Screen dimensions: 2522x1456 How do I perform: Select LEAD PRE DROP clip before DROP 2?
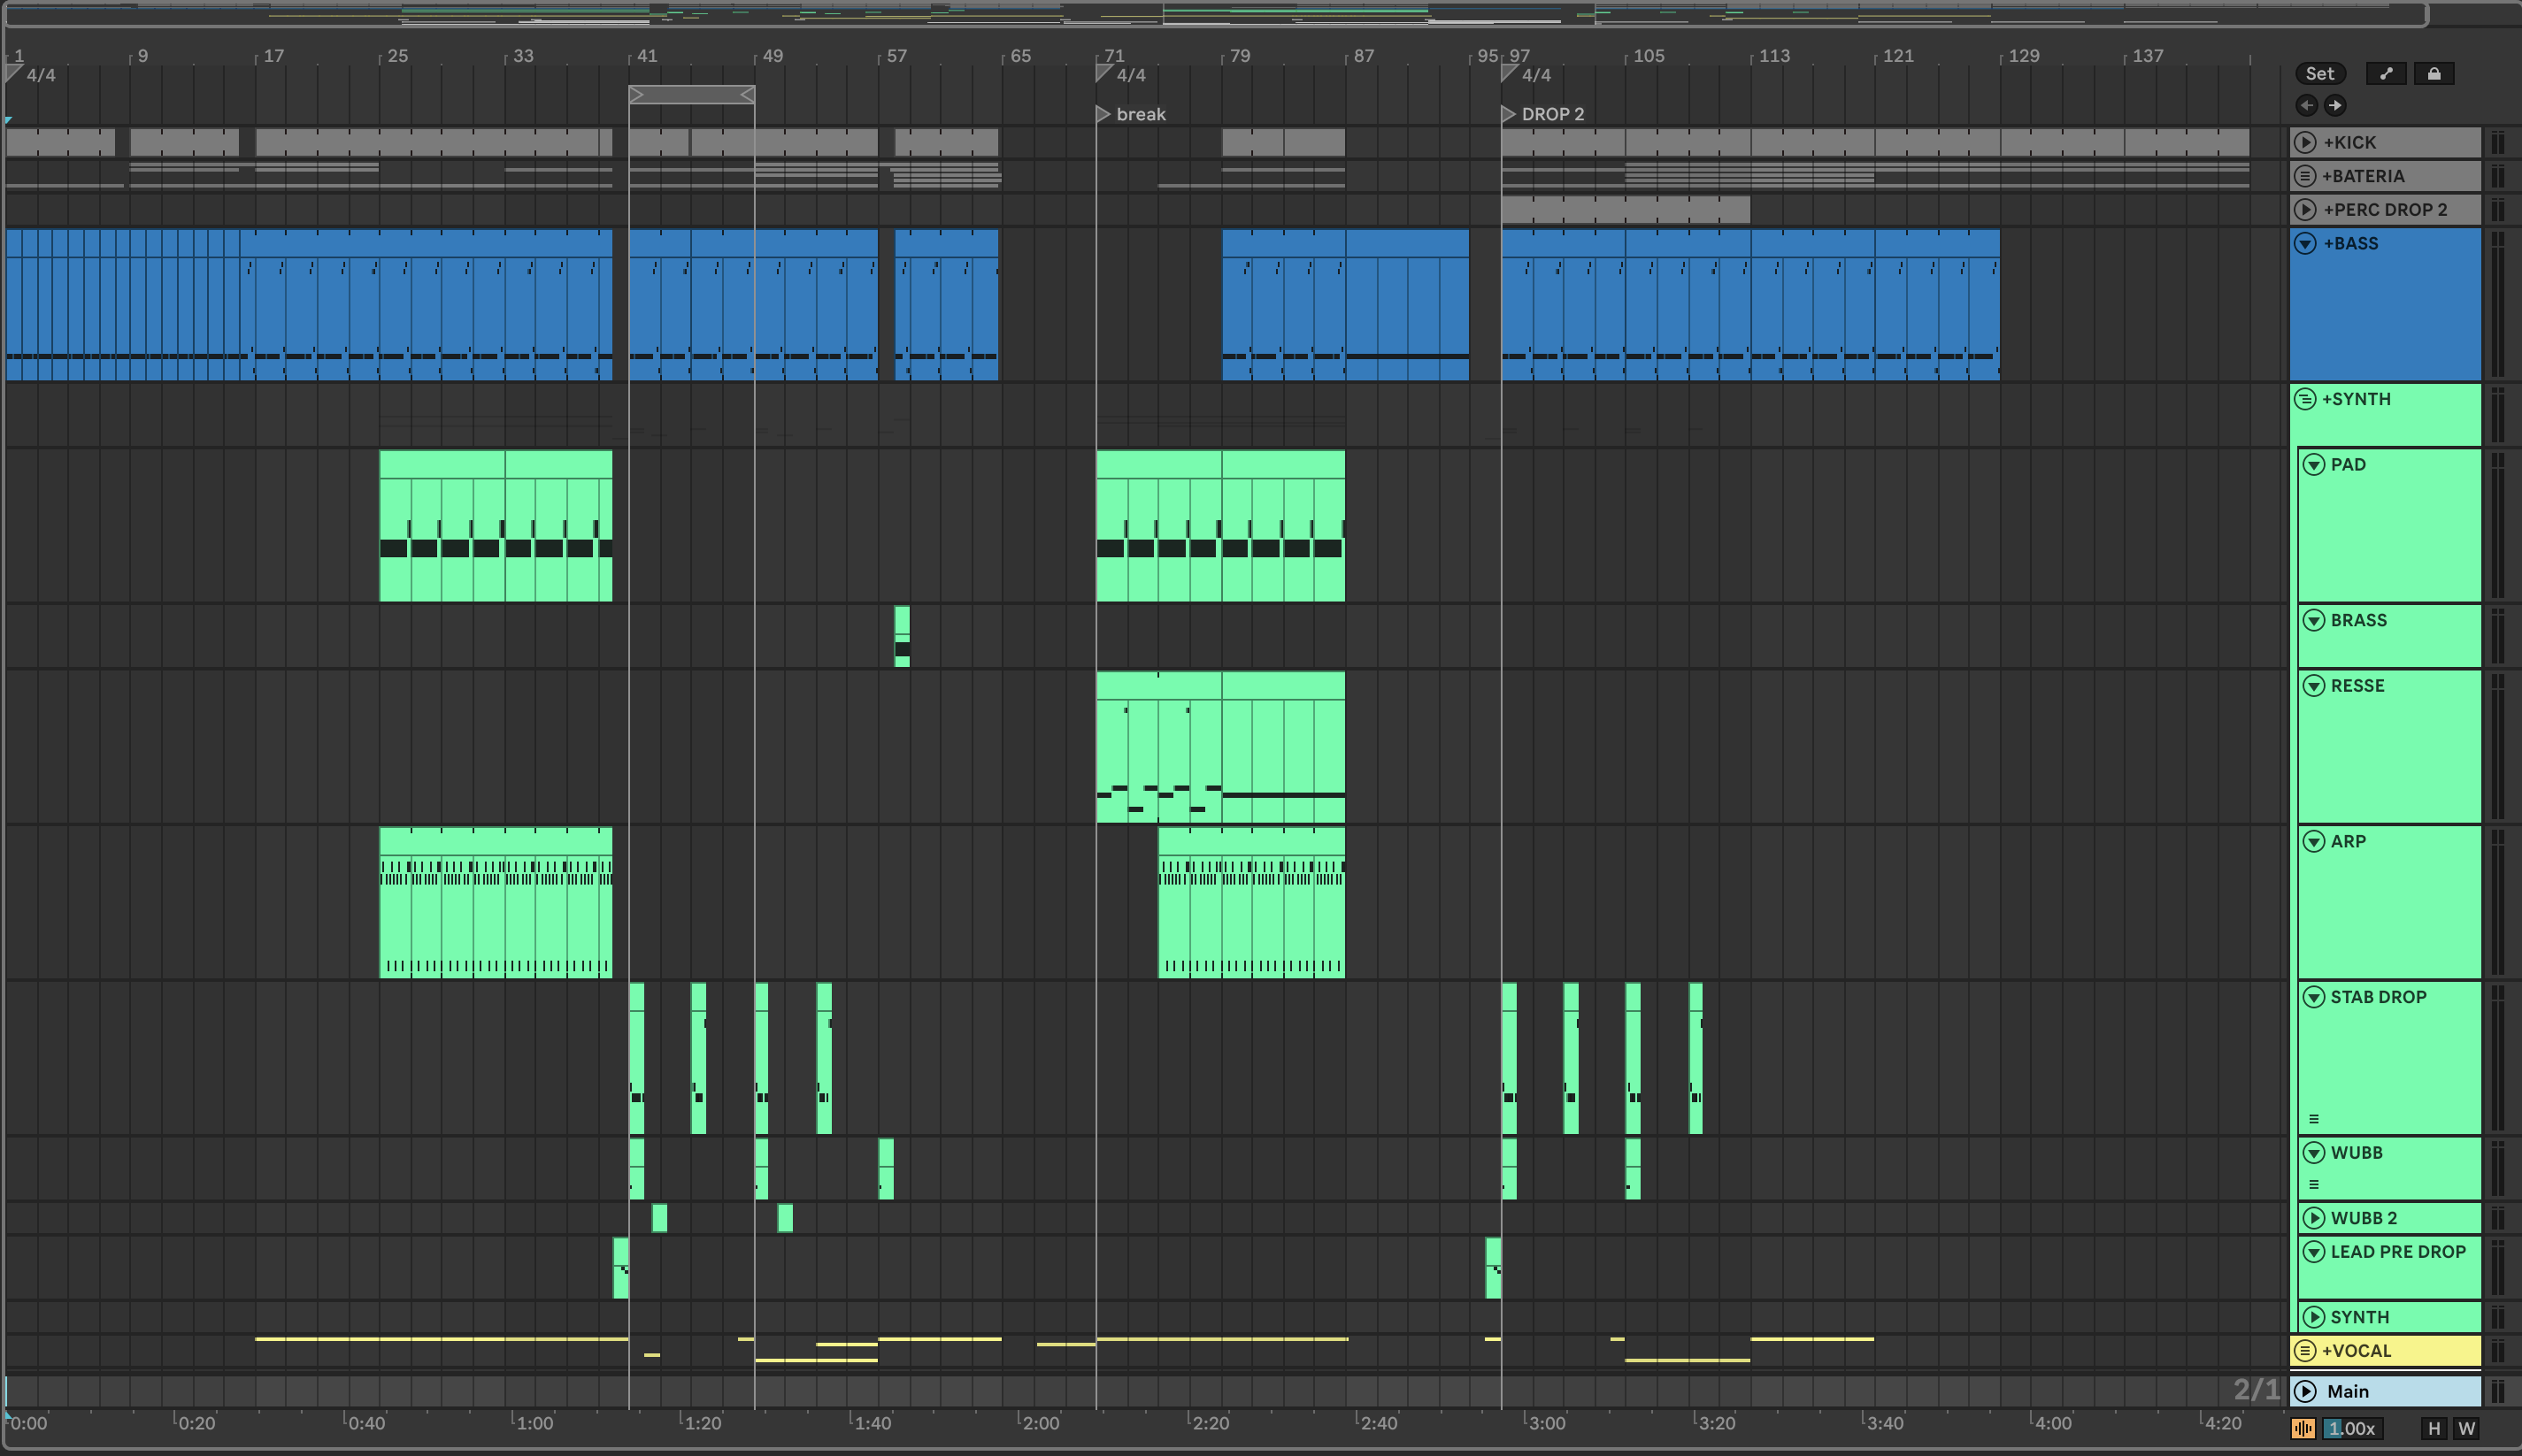(x=1494, y=1268)
